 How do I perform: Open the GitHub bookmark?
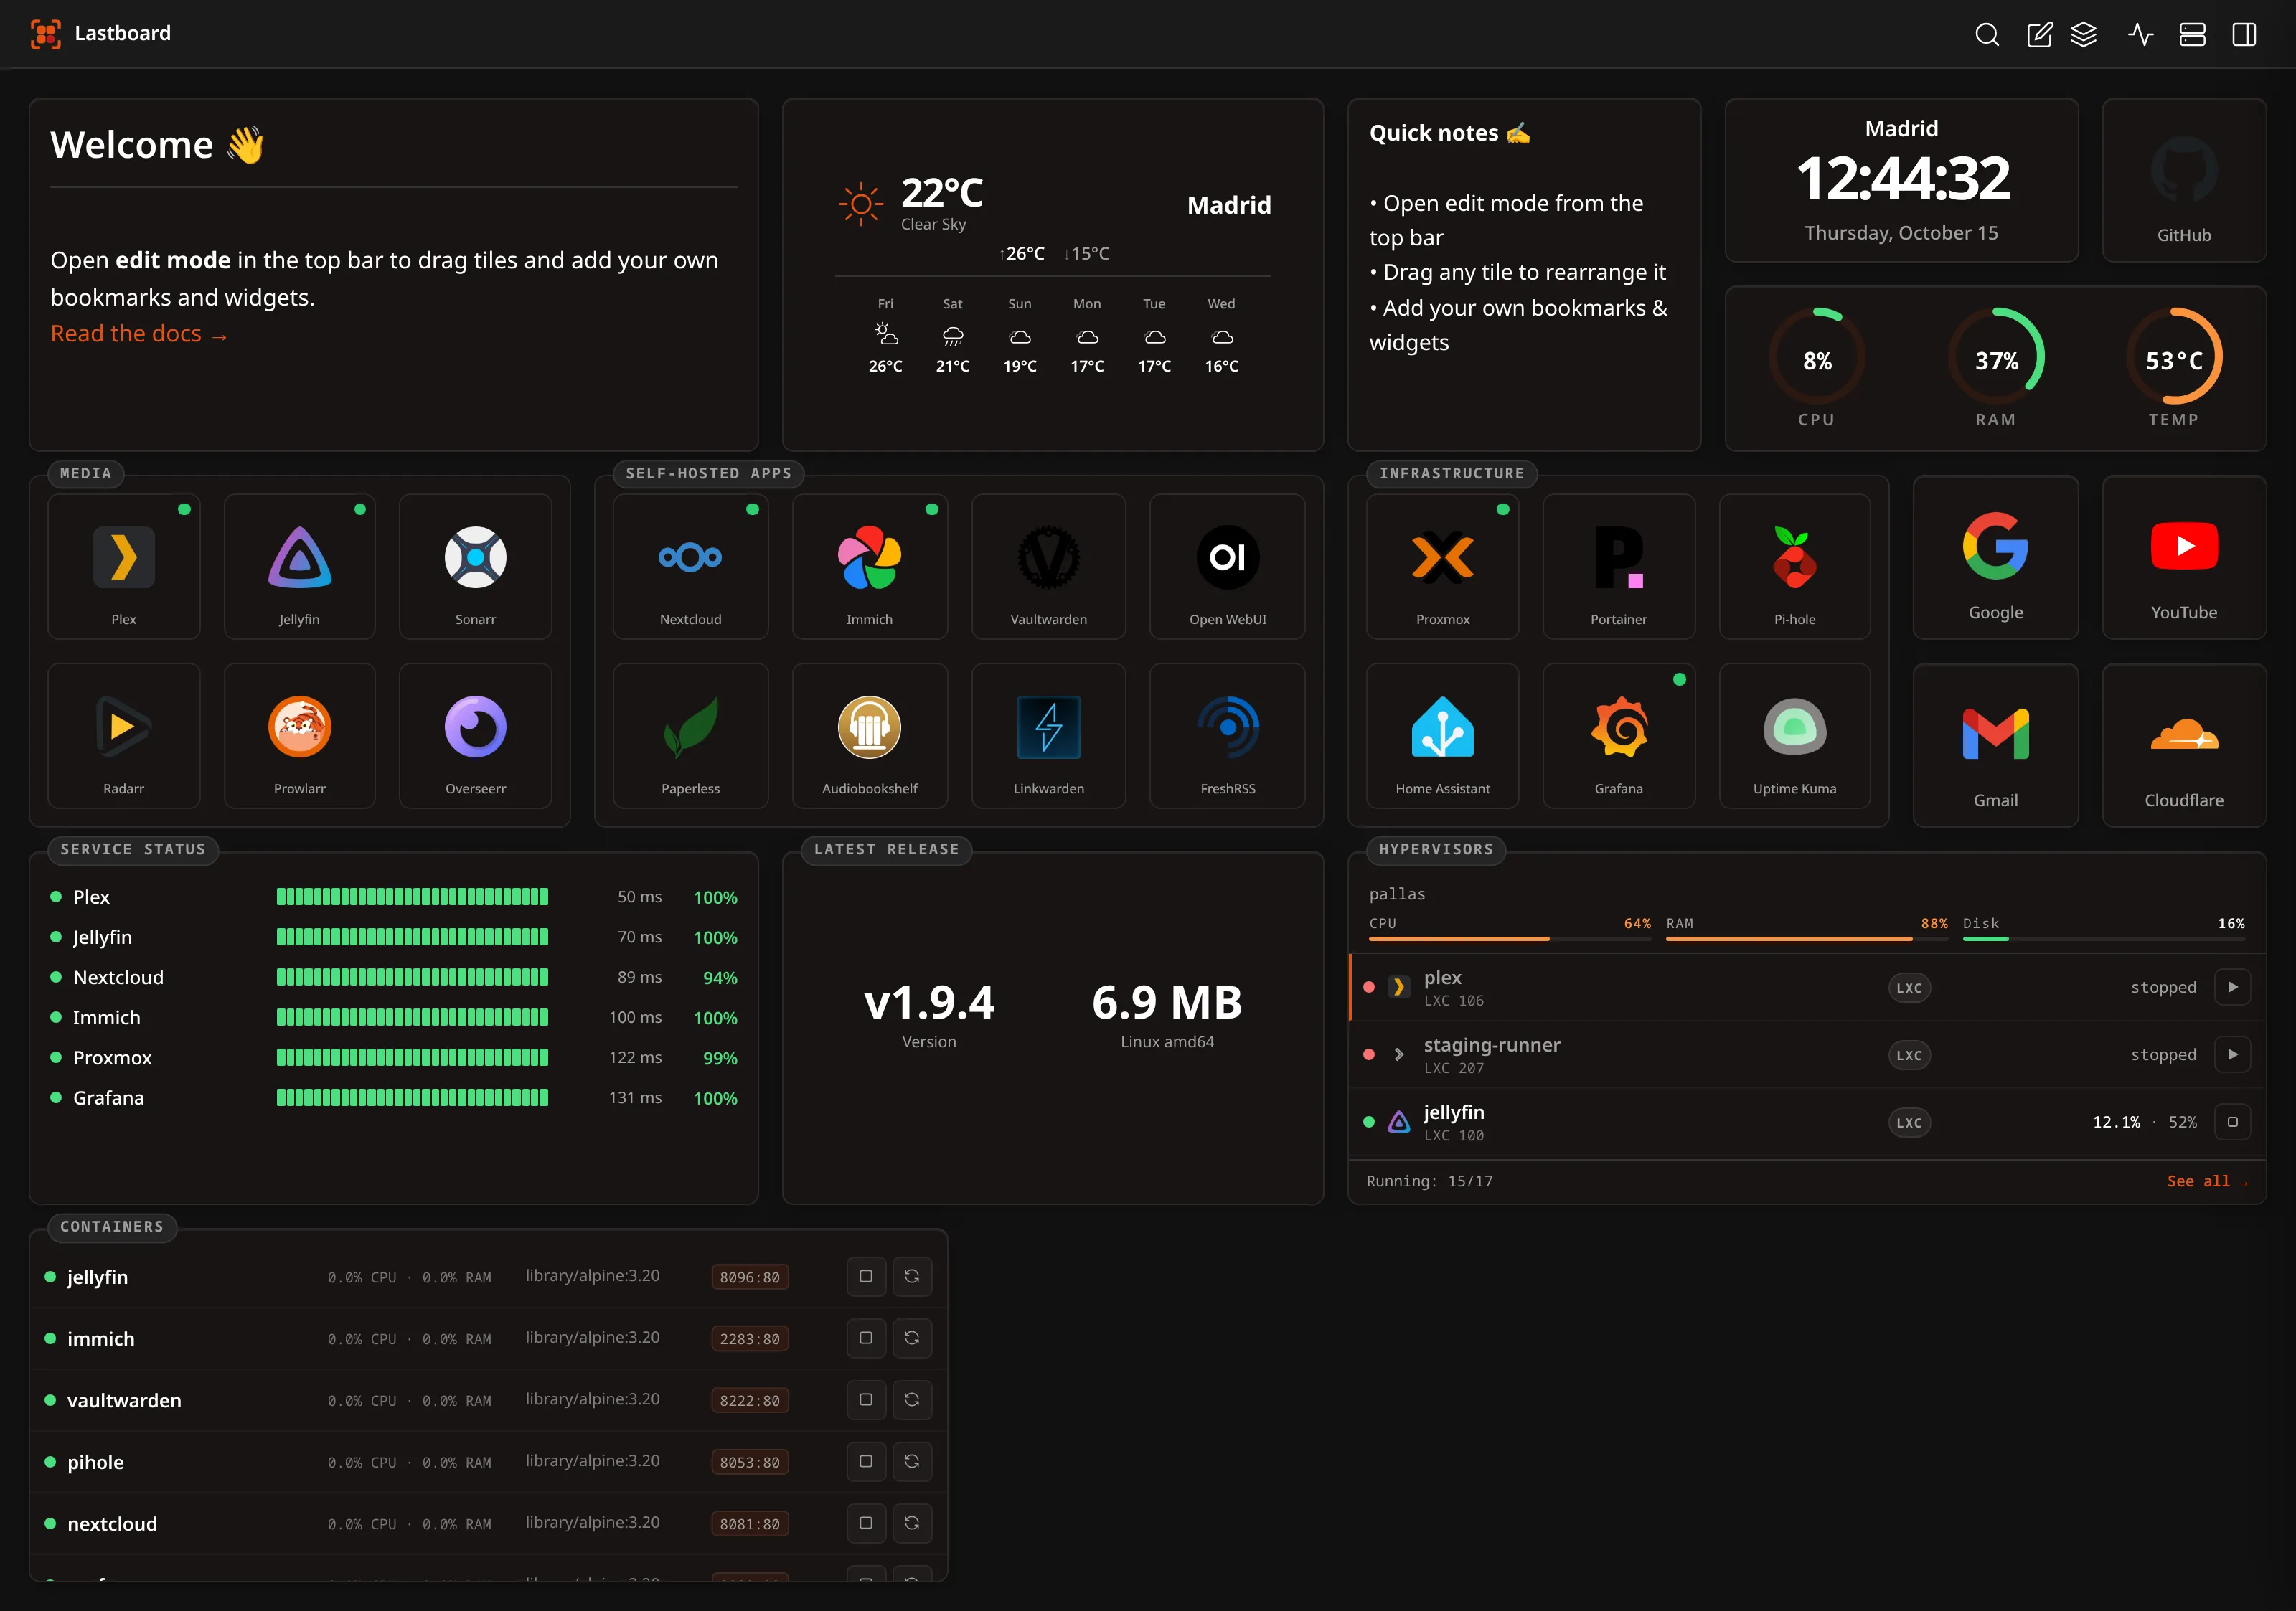[2184, 180]
